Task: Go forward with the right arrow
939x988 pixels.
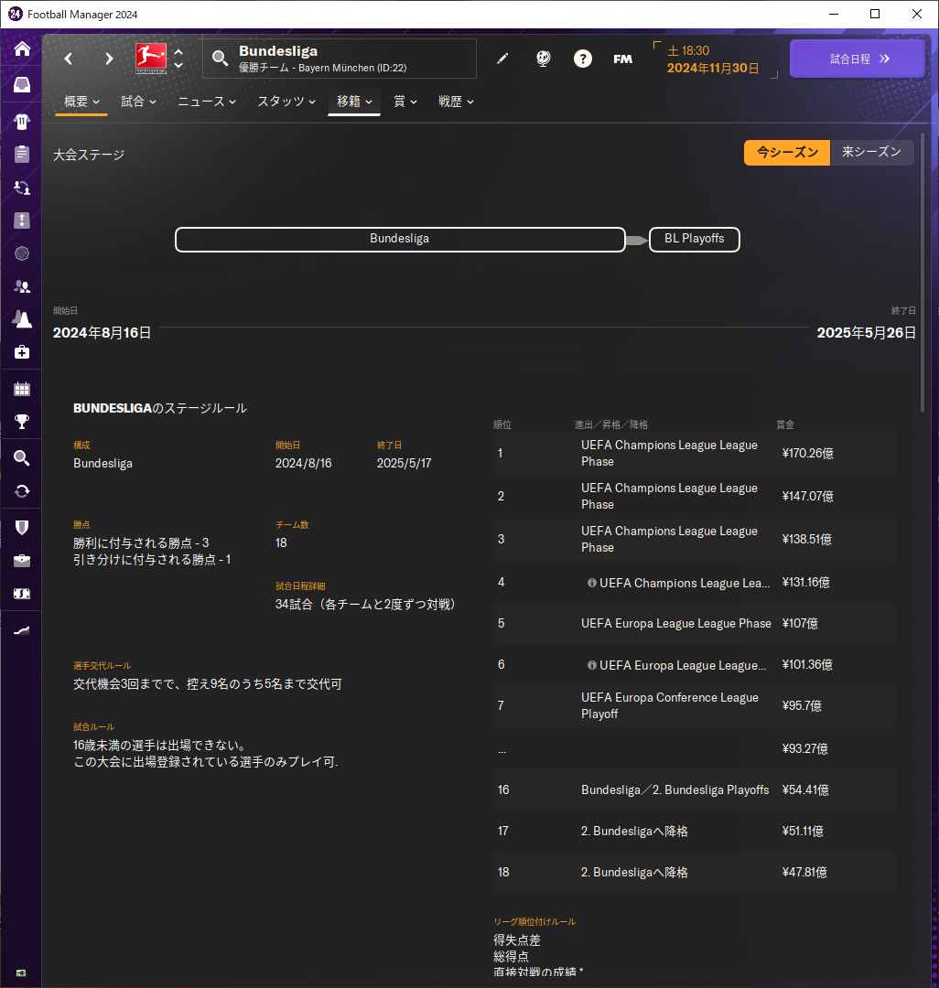Action: click(109, 59)
